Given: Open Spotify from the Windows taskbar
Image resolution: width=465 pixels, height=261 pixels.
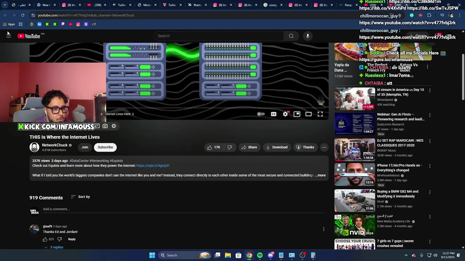Looking at the screenshot, I should pyautogui.click(x=260, y=255).
